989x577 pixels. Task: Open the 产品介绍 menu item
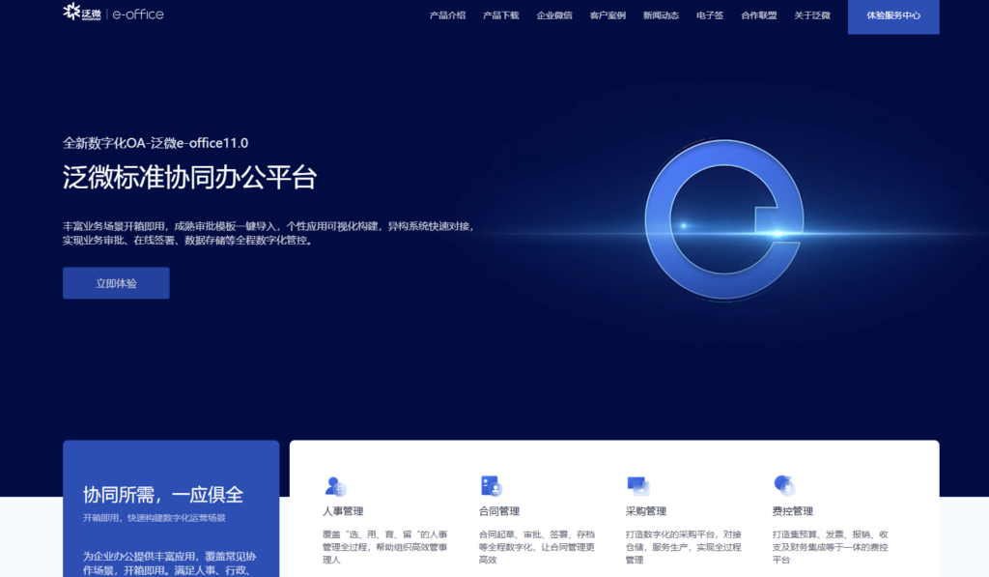[x=447, y=15]
